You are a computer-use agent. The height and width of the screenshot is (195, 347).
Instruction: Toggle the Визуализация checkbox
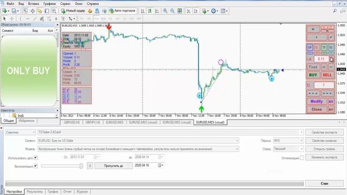point(36,166)
